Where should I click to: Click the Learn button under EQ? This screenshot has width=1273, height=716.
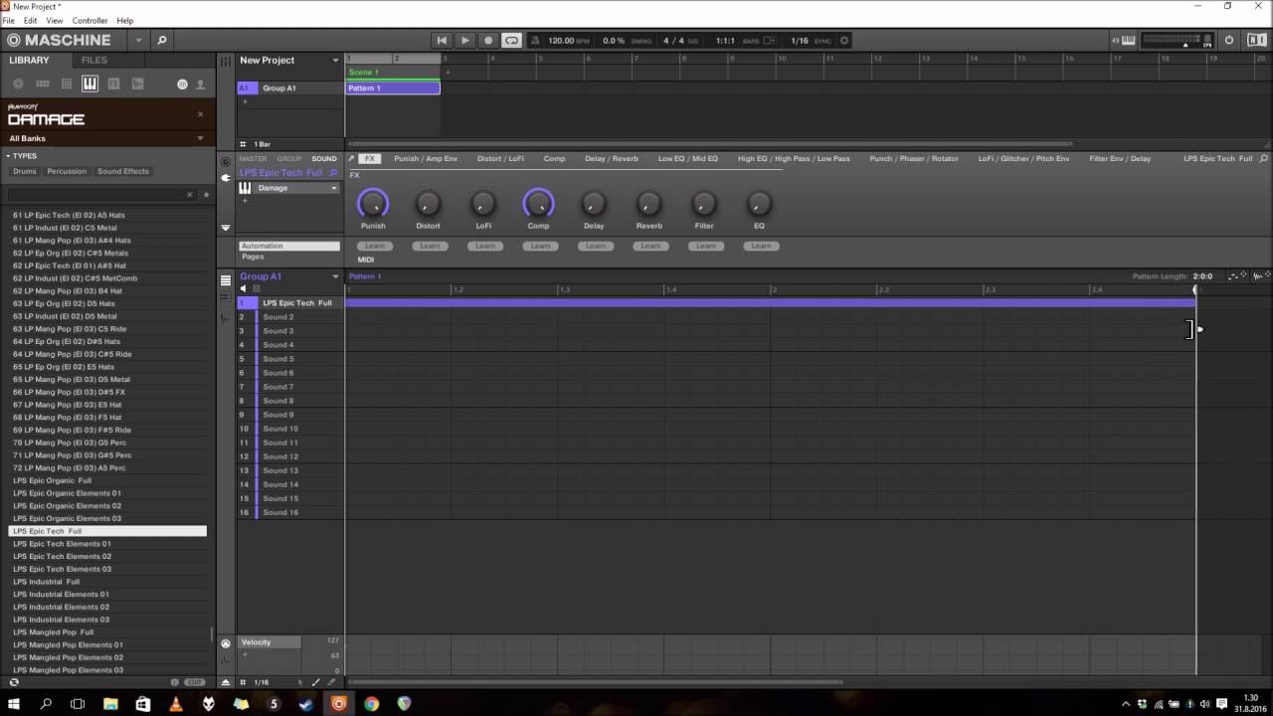tap(761, 246)
